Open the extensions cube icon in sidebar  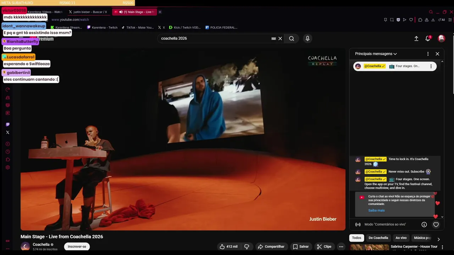(x=8, y=159)
